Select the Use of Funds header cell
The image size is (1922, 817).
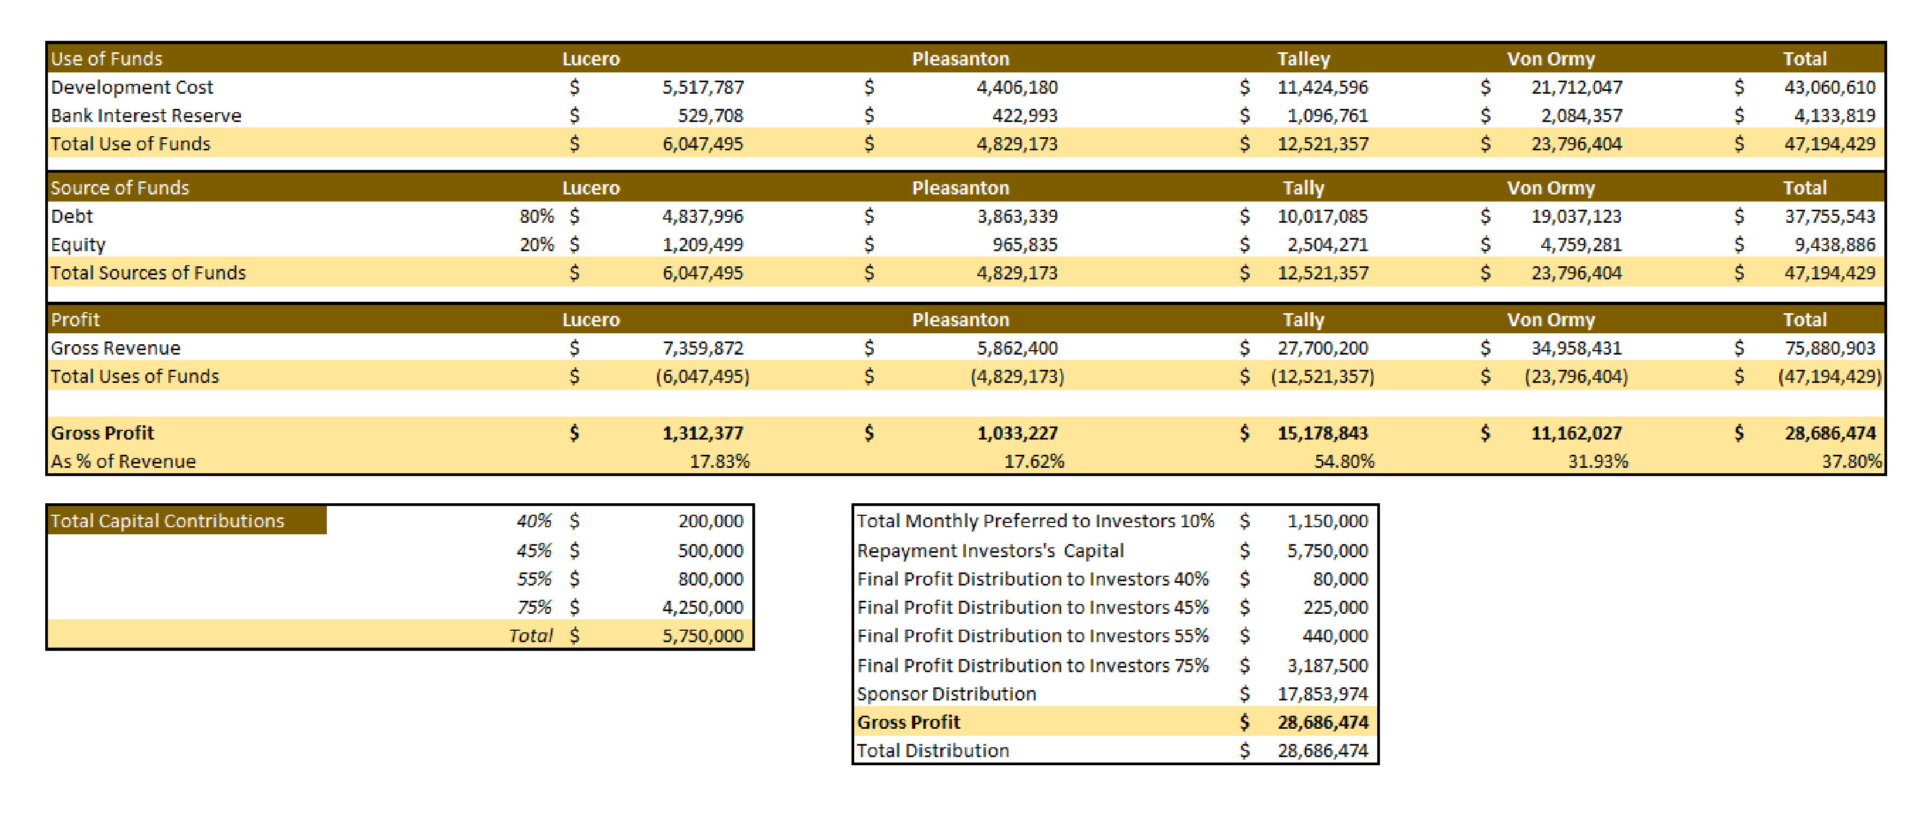[106, 58]
